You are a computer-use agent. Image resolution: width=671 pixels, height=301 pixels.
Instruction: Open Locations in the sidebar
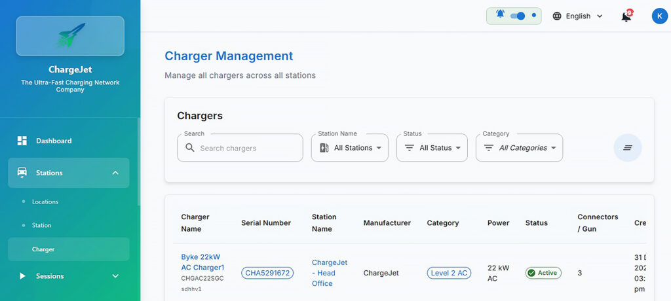[45, 202]
